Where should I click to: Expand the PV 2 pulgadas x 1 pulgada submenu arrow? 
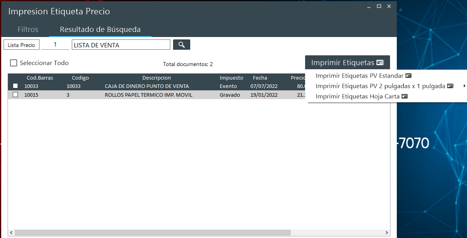pyautogui.click(x=465, y=86)
